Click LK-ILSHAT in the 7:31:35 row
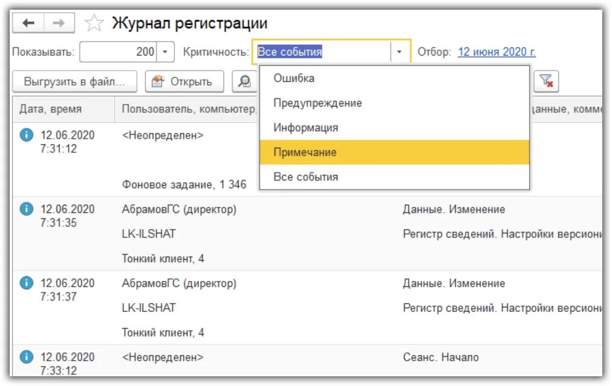Image resolution: width=612 pixels, height=386 pixels. pos(148,234)
